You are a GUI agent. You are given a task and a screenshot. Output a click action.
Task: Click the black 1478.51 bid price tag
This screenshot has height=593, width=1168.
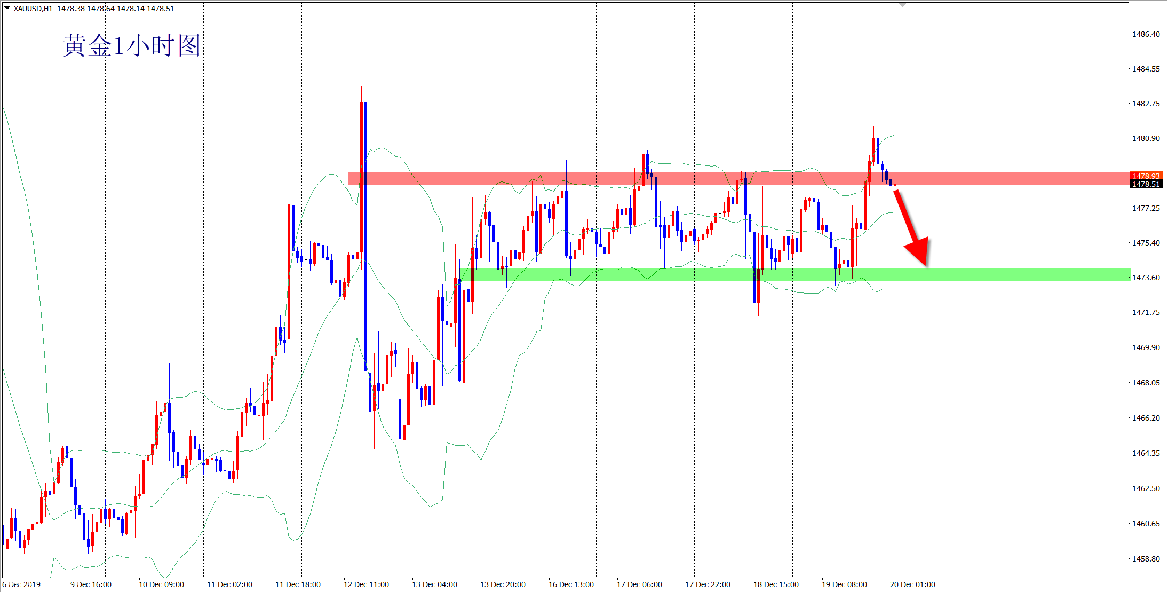pos(1146,184)
